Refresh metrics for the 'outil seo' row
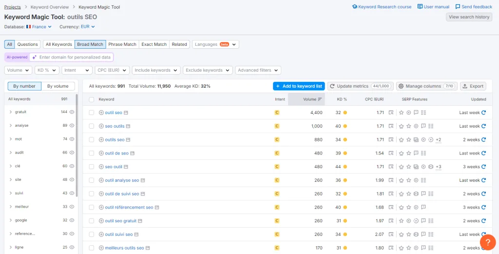The image size is (499, 254). coord(484,113)
